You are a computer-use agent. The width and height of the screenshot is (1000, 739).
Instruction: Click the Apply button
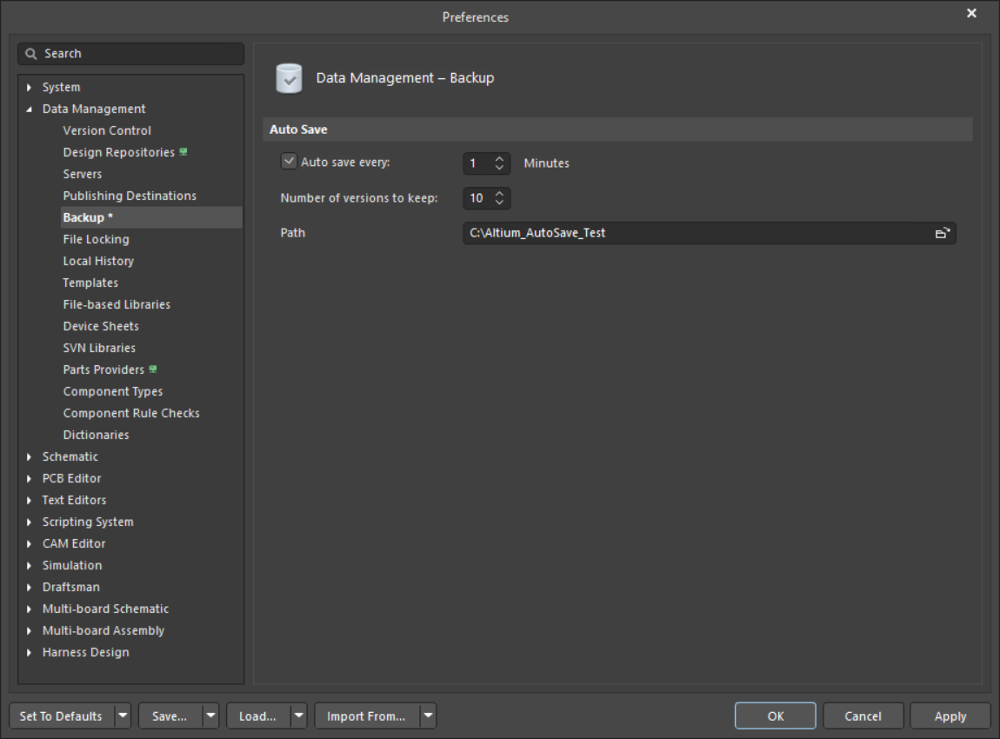pos(950,716)
